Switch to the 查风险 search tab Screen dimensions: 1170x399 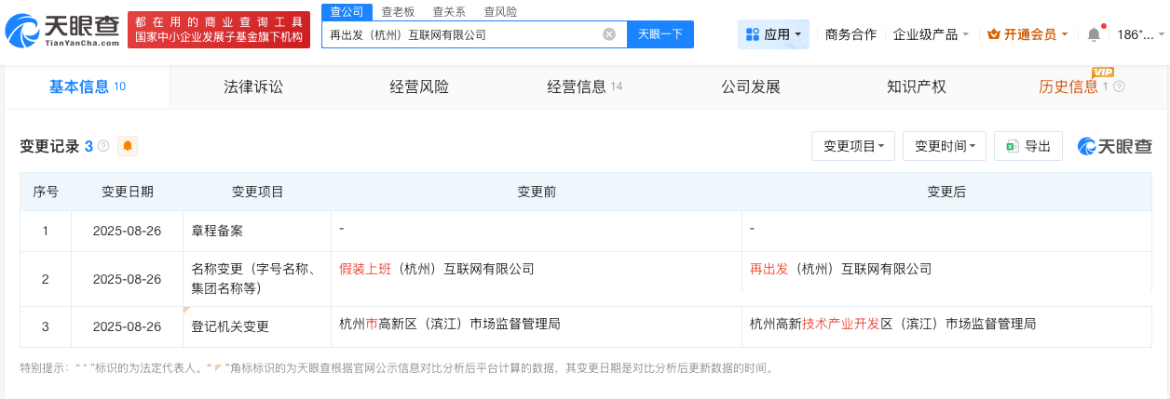(x=500, y=11)
